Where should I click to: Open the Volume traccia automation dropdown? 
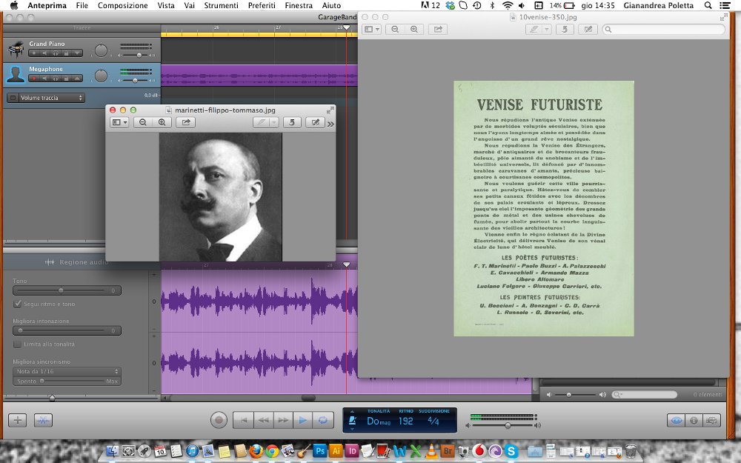point(52,98)
